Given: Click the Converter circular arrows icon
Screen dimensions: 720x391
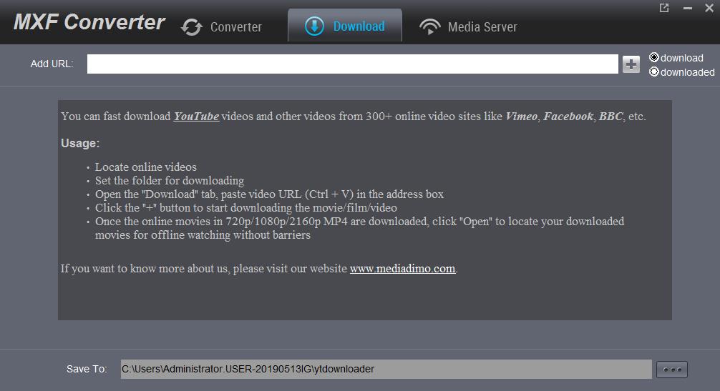Looking at the screenshot, I should click(x=192, y=27).
